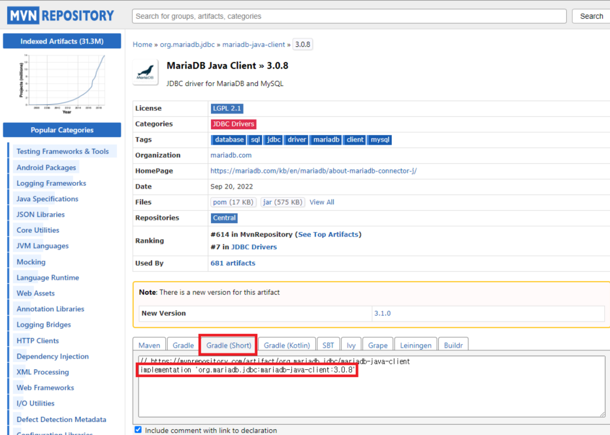Open Annotation Libraries category
Image resolution: width=610 pixels, height=435 pixels.
pyautogui.click(x=50, y=309)
